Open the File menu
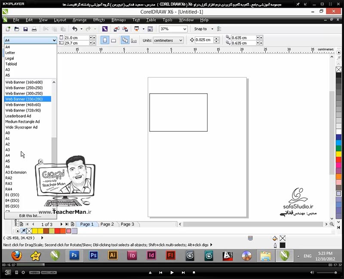The width and height of the screenshot is (344, 279). tap(16, 20)
